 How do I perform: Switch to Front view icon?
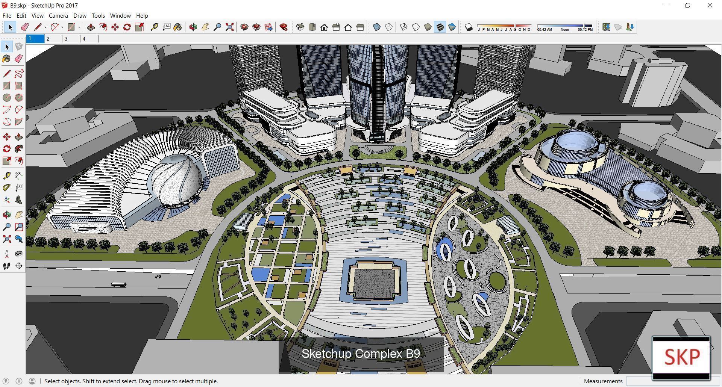click(x=324, y=27)
